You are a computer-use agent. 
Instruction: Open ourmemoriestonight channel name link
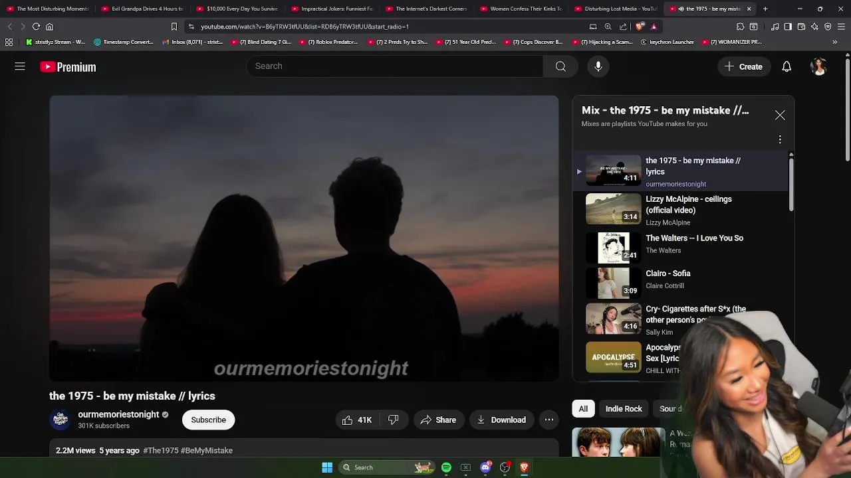(118, 414)
